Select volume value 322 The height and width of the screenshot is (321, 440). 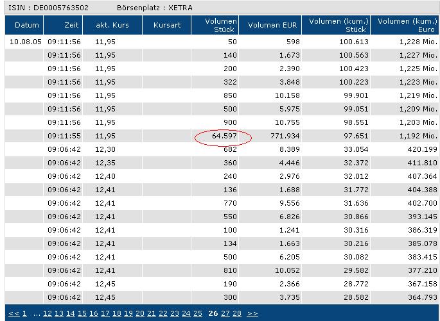[x=230, y=82]
